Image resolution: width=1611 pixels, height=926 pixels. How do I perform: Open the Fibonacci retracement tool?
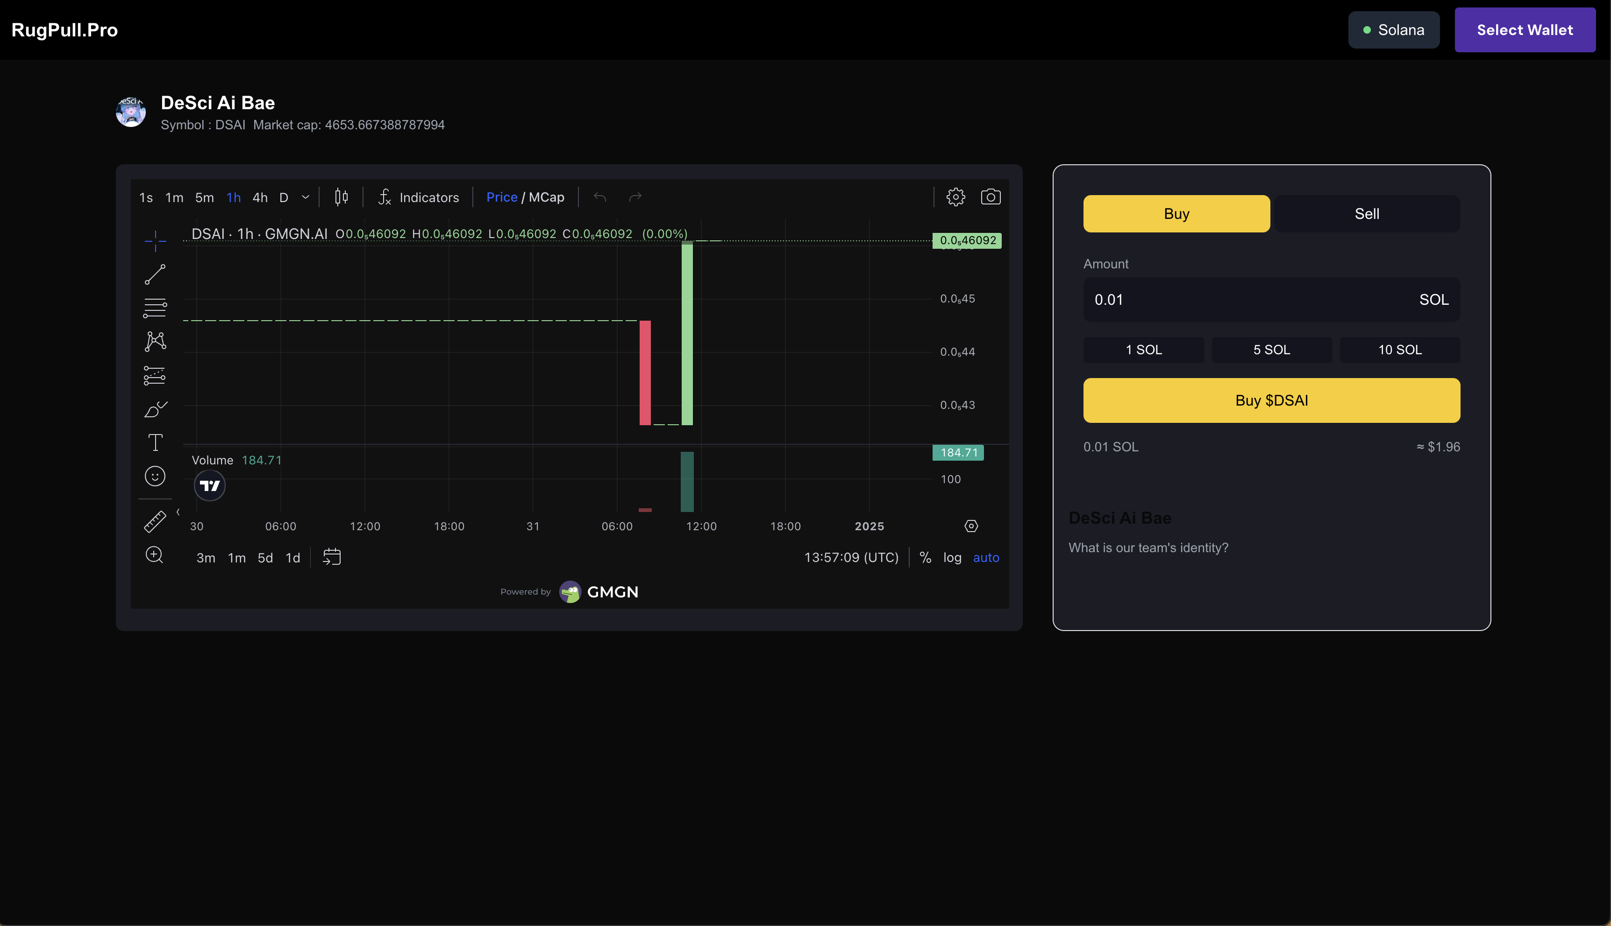(x=155, y=309)
